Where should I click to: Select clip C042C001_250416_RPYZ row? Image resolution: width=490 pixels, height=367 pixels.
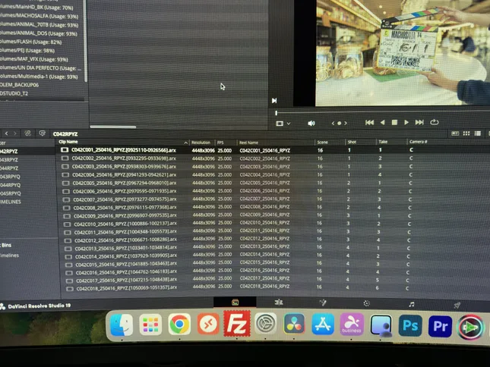pyautogui.click(x=272, y=150)
